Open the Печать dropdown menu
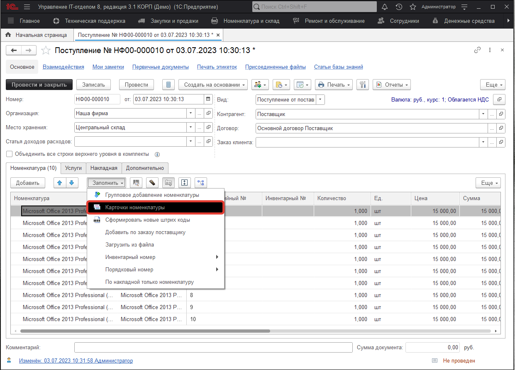 click(334, 85)
